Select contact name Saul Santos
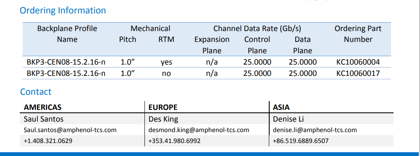 point(44,119)
